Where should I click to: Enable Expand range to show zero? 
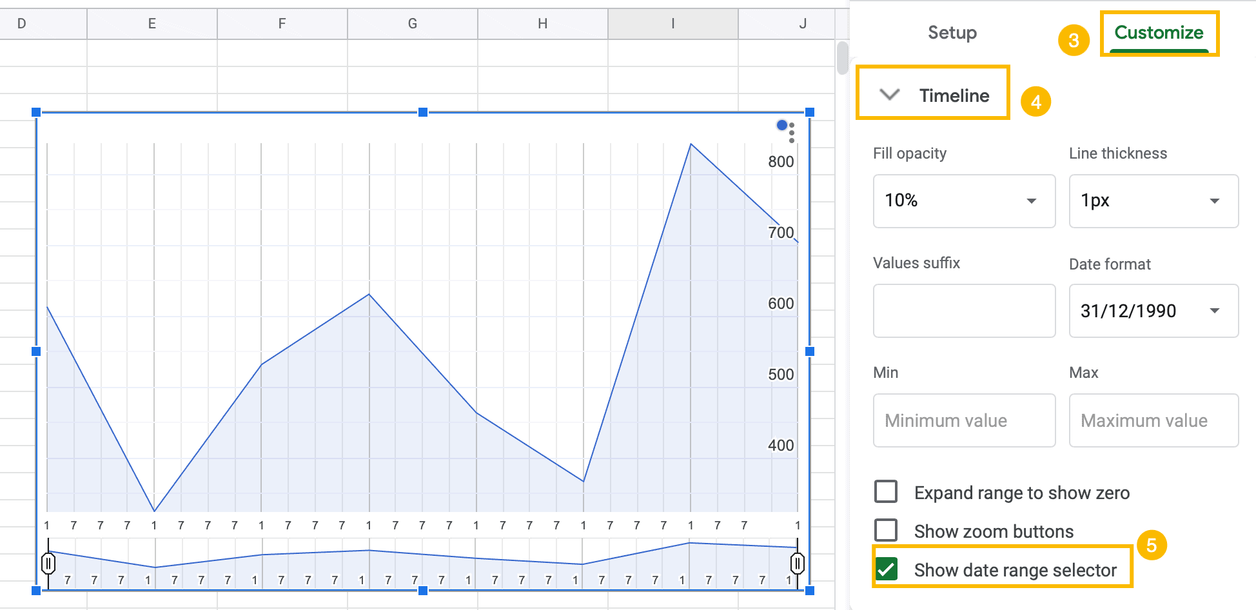887,491
